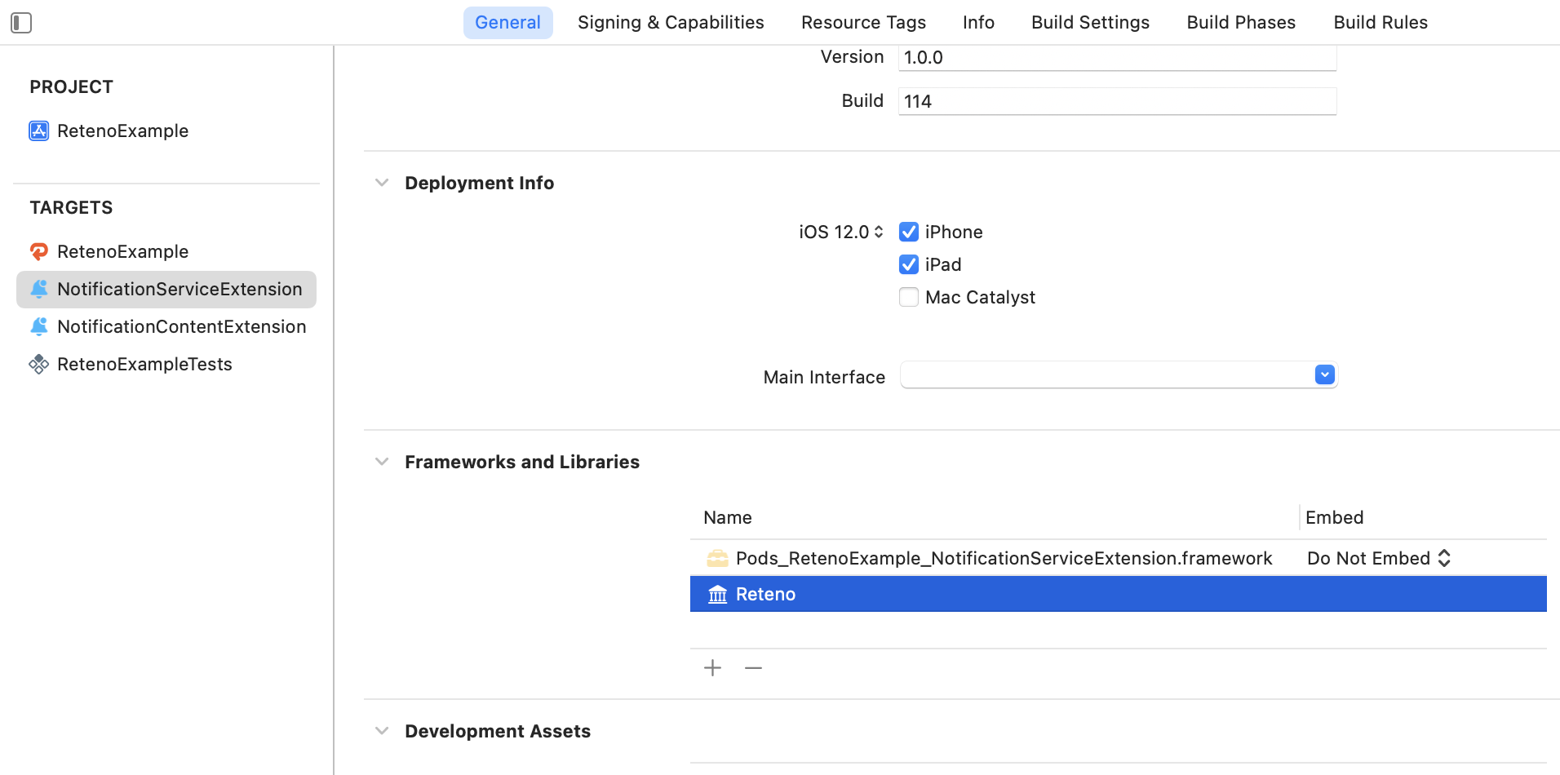
Task: Open the Build Phases tab
Action: (1241, 23)
